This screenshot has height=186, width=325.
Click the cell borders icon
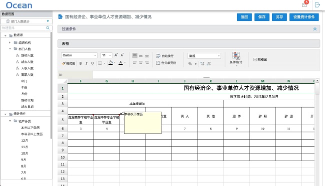tap(100, 63)
